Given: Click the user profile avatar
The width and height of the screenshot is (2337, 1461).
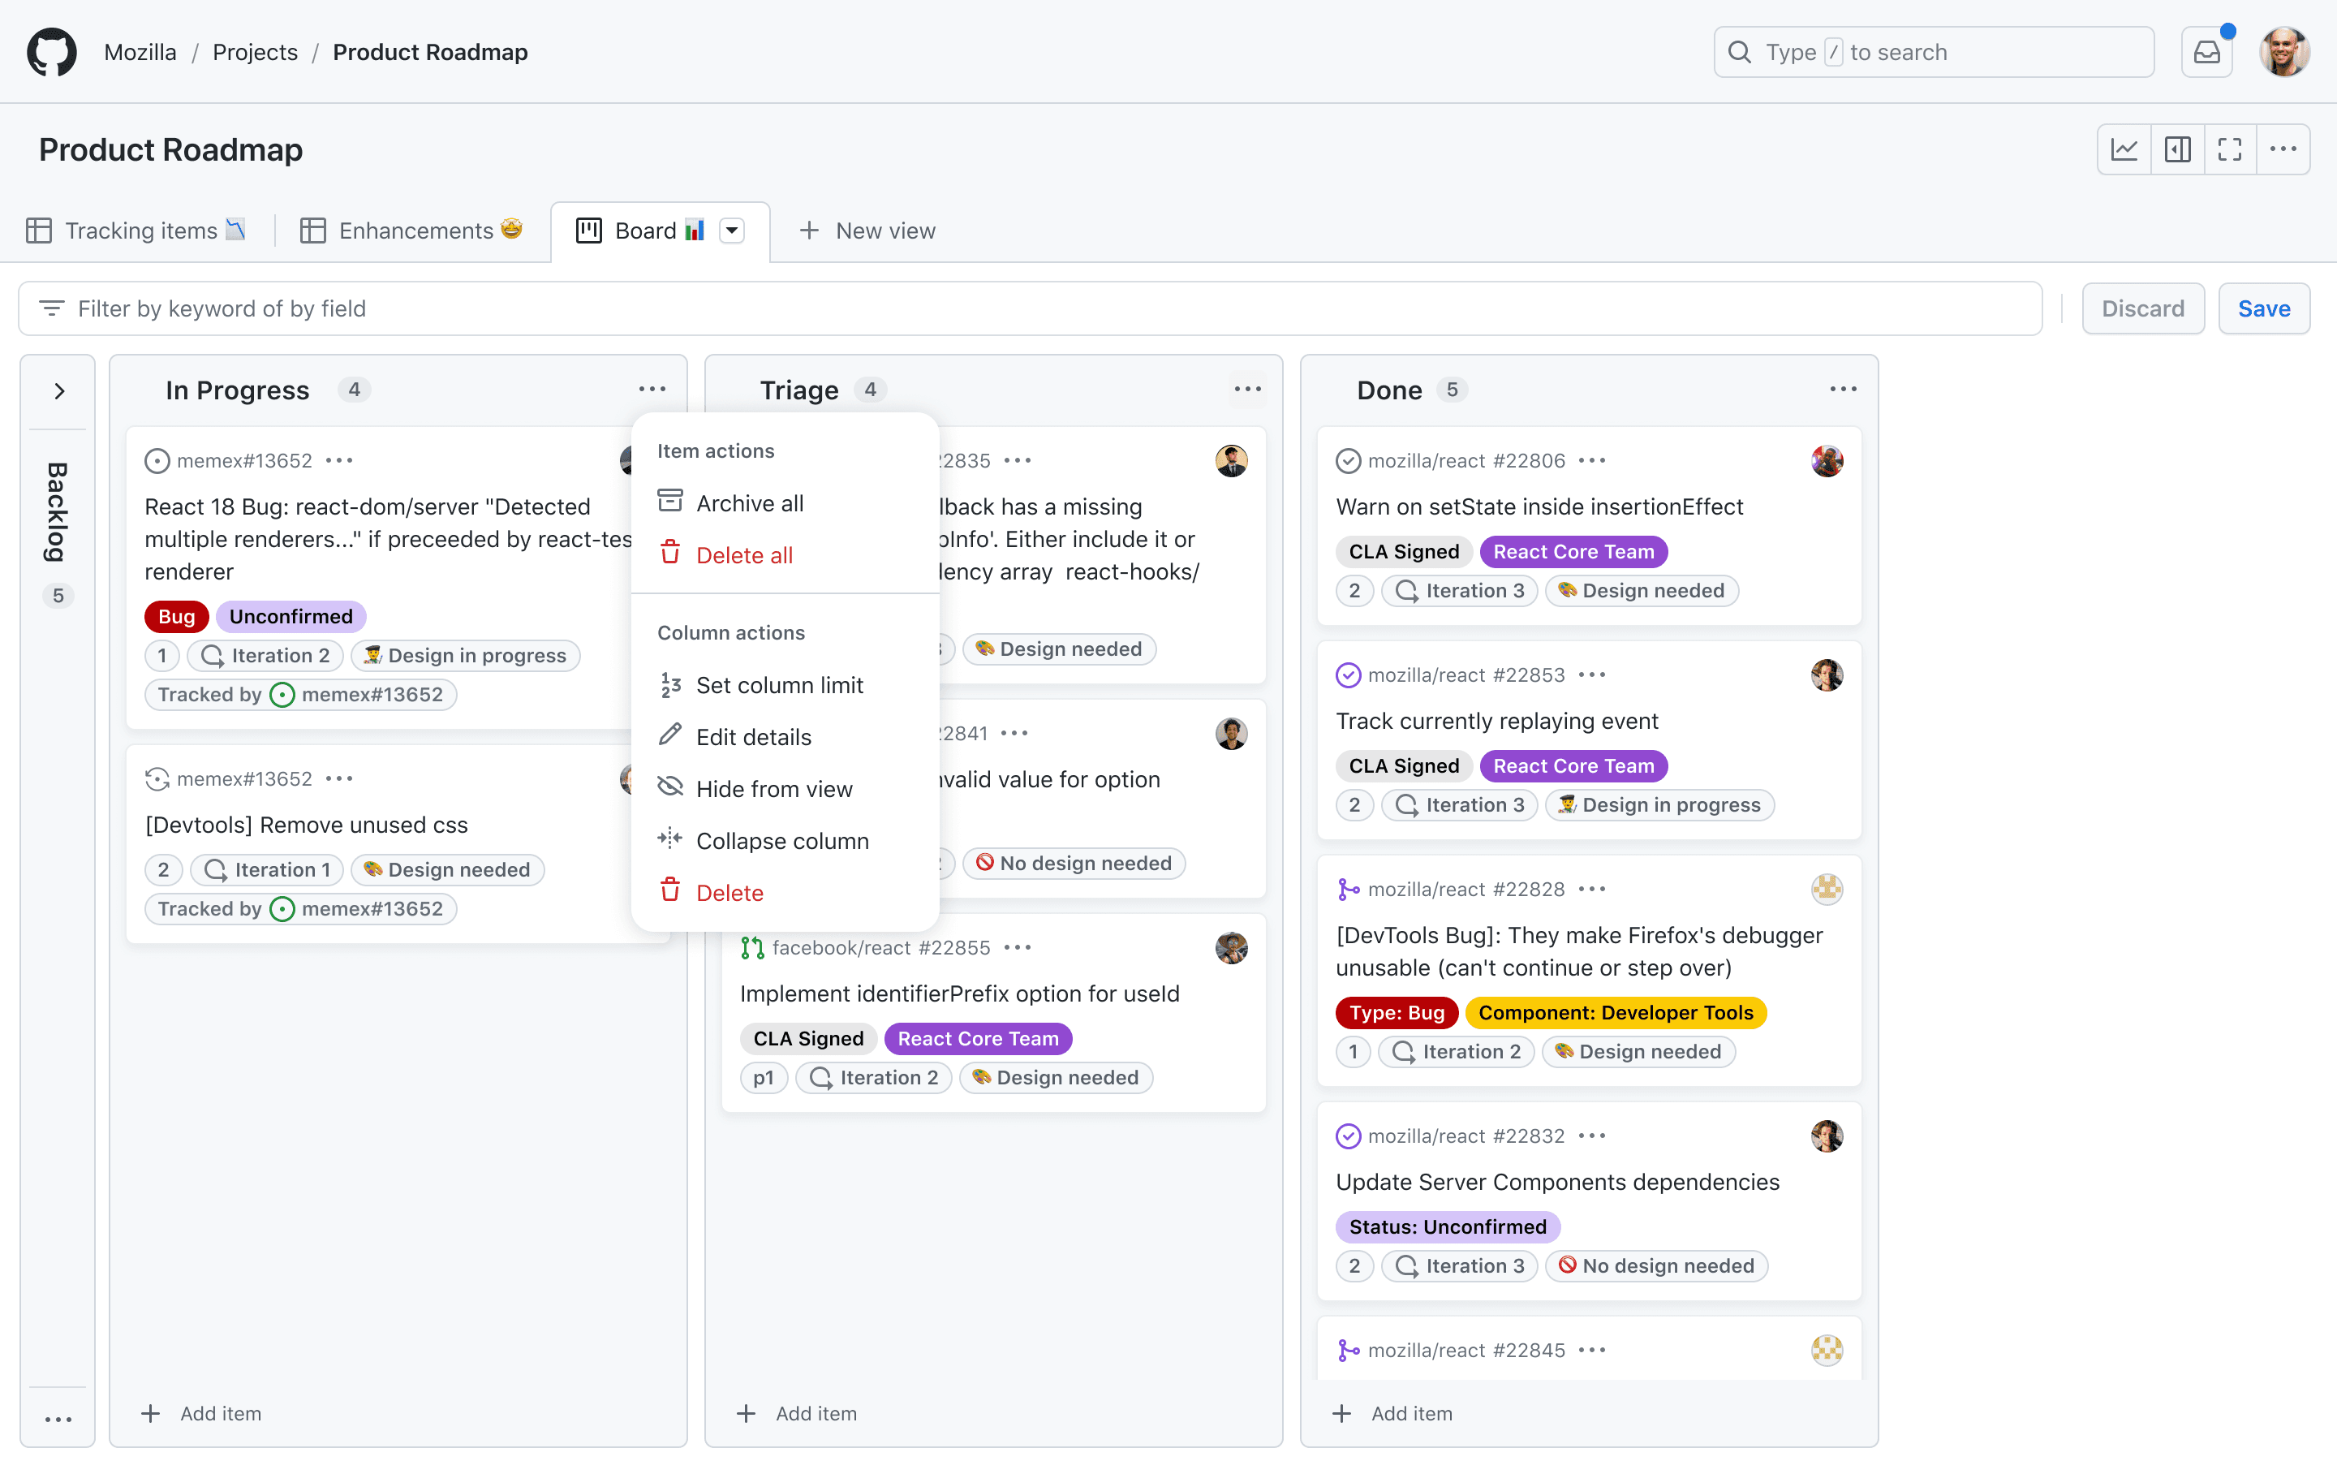Looking at the screenshot, I should coord(2284,52).
